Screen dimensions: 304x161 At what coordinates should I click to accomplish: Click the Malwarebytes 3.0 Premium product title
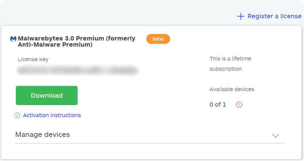[x=76, y=39]
